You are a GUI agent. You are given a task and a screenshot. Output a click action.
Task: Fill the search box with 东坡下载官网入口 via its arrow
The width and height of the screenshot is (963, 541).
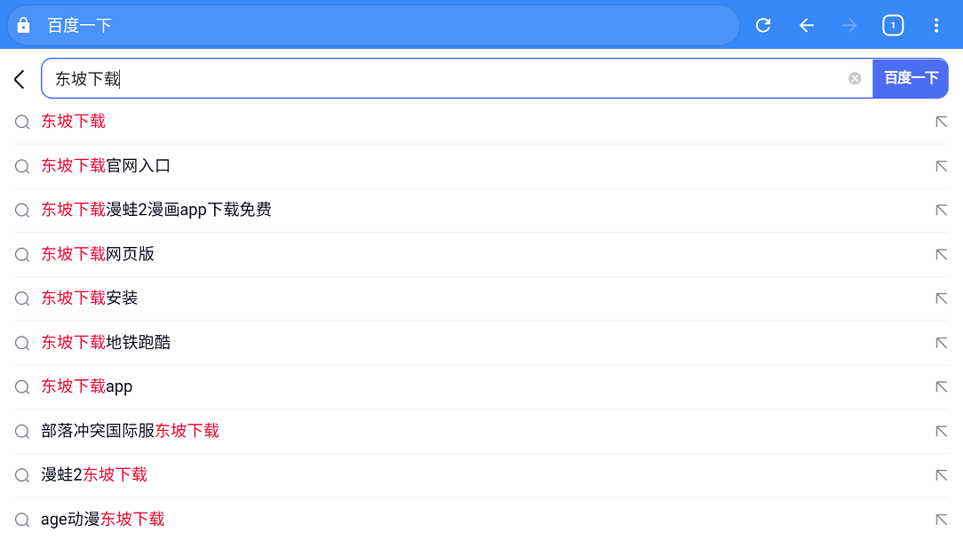point(941,166)
